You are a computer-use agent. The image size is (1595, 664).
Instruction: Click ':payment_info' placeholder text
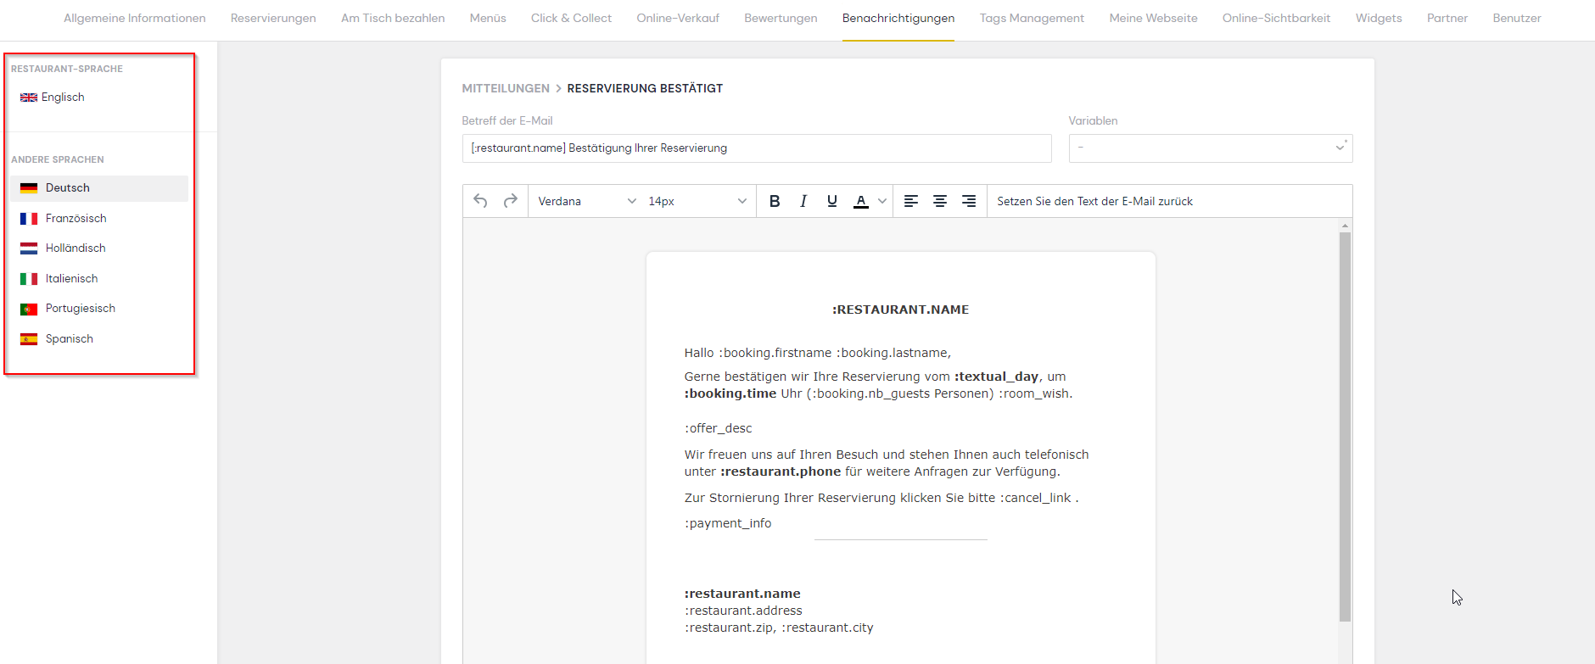point(728,523)
